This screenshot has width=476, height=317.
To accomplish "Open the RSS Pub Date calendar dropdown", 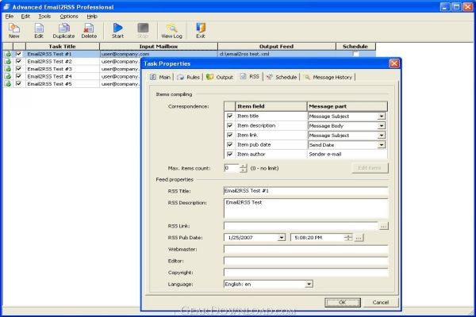I will tap(282, 238).
